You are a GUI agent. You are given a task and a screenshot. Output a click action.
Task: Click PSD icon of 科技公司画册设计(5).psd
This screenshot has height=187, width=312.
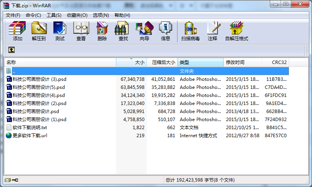click(x=9, y=87)
